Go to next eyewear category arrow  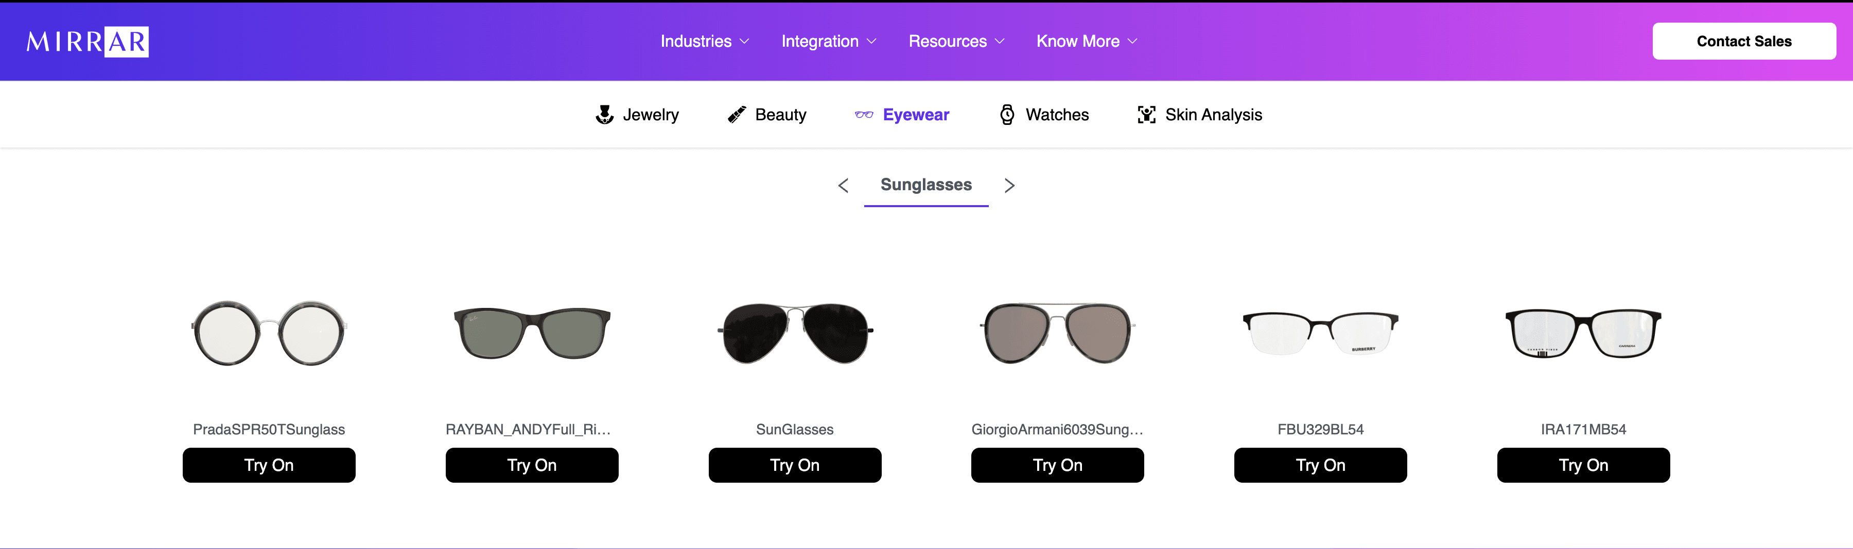pos(1009,186)
